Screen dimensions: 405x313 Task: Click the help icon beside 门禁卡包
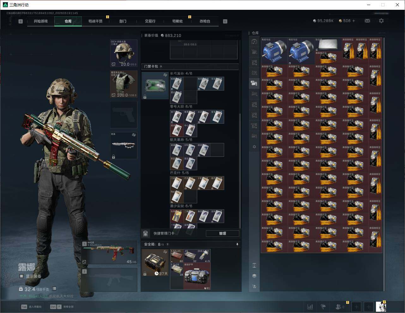(161, 67)
